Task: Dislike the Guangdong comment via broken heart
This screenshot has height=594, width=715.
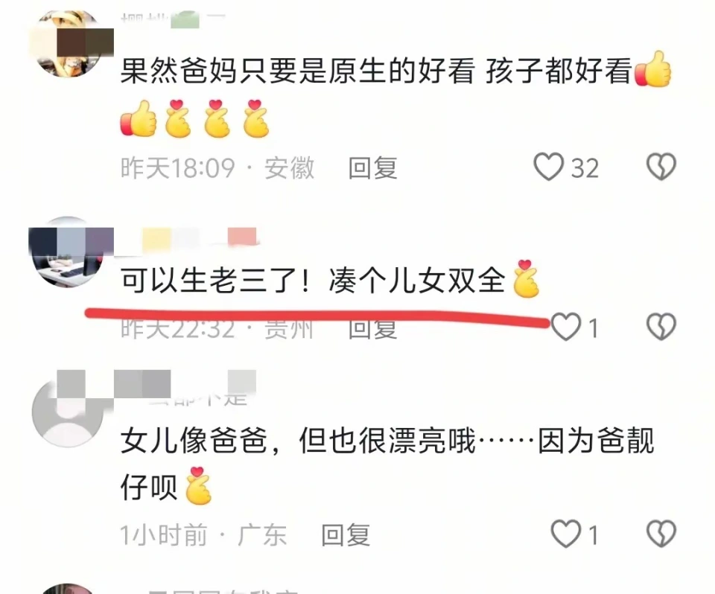Action: (661, 534)
